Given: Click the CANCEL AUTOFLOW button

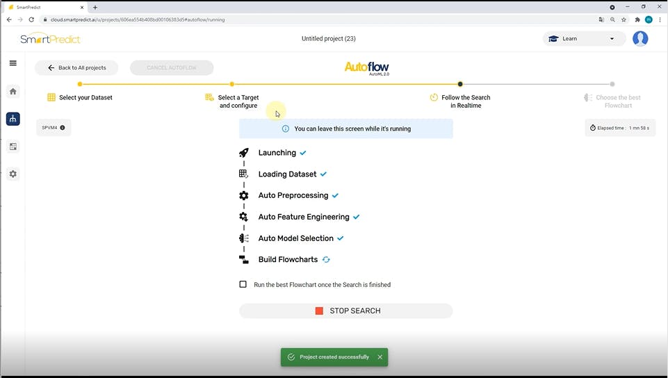Looking at the screenshot, I should [172, 67].
